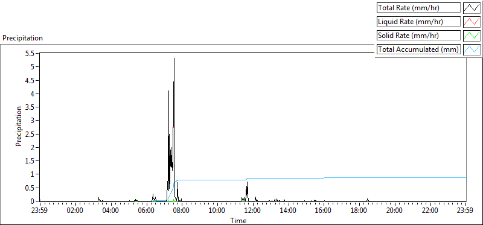Click the 18:00 time axis label
This screenshot has width=483, height=225.
(359, 211)
